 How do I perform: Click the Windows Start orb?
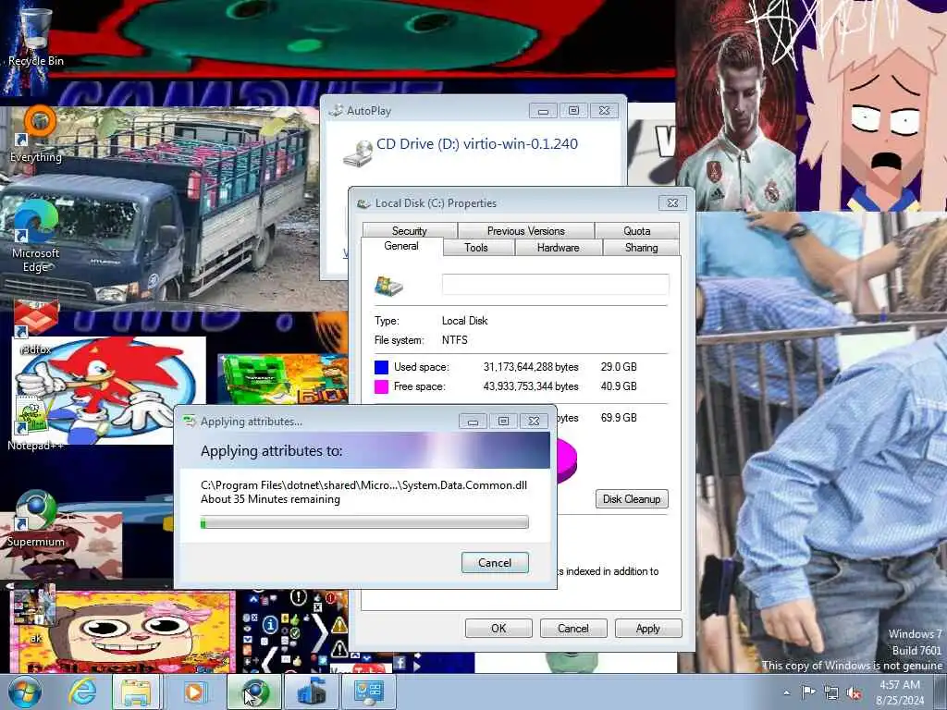[x=25, y=692]
